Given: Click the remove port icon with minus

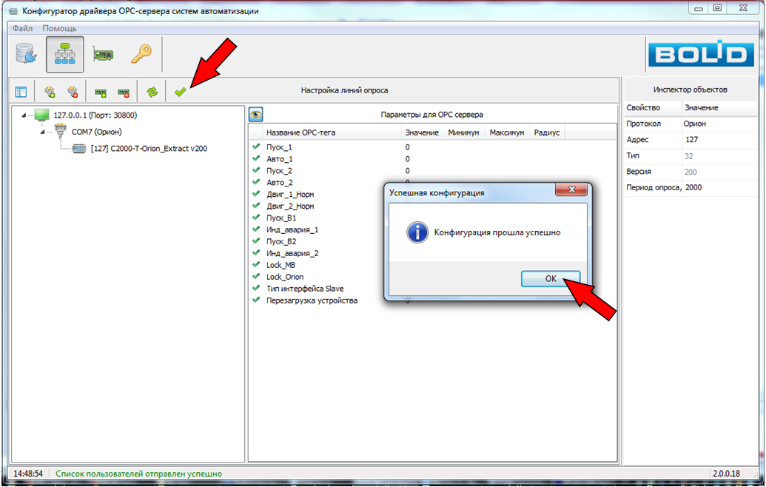Looking at the screenshot, I should [x=73, y=92].
